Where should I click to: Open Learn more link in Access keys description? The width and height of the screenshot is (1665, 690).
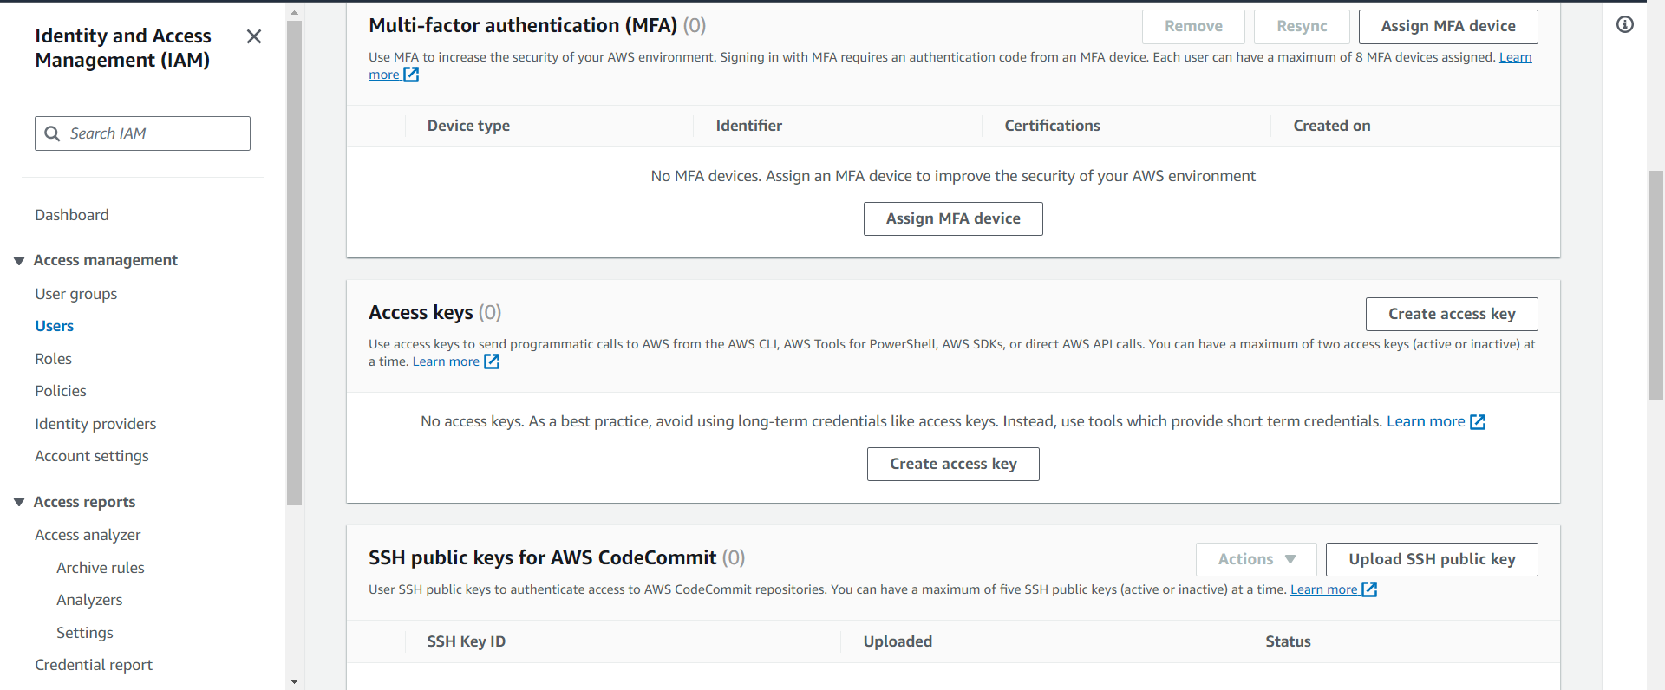click(x=446, y=361)
